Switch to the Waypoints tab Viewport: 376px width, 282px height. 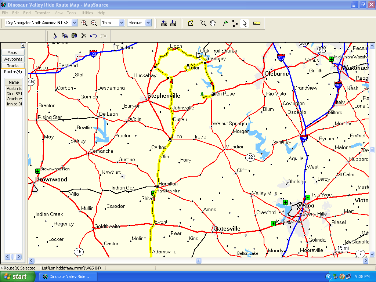point(13,59)
